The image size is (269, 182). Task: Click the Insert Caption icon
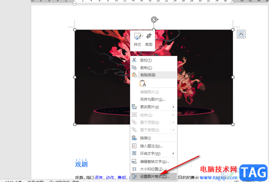tap(134, 146)
